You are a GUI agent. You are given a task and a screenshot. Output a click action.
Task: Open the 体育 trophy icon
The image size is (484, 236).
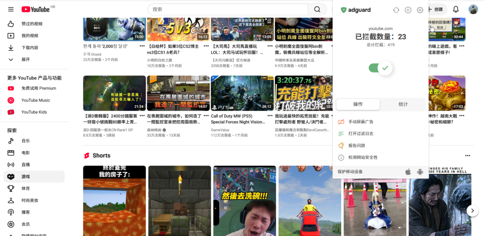coord(11,188)
